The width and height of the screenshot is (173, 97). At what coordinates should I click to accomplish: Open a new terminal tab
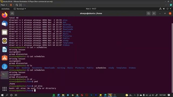point(12,13)
